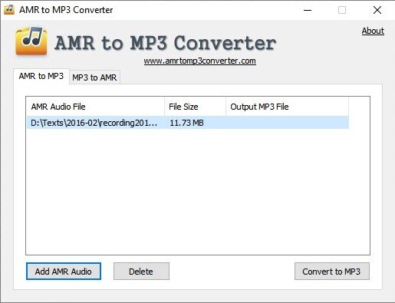This screenshot has height=303, width=395.
Task: Sort by the AMR Audio File column header
Action: [95, 107]
